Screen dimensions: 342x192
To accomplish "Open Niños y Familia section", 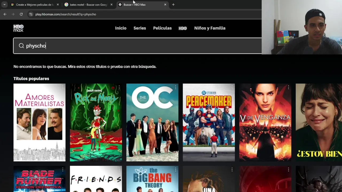I will [x=210, y=28].
